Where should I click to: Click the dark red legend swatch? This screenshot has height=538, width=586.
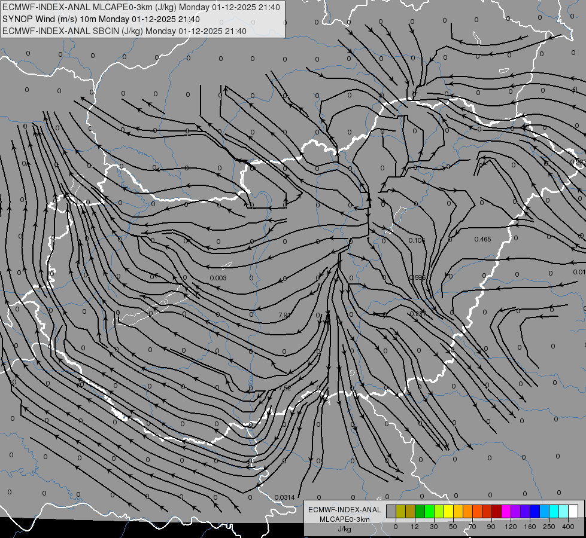point(497,511)
